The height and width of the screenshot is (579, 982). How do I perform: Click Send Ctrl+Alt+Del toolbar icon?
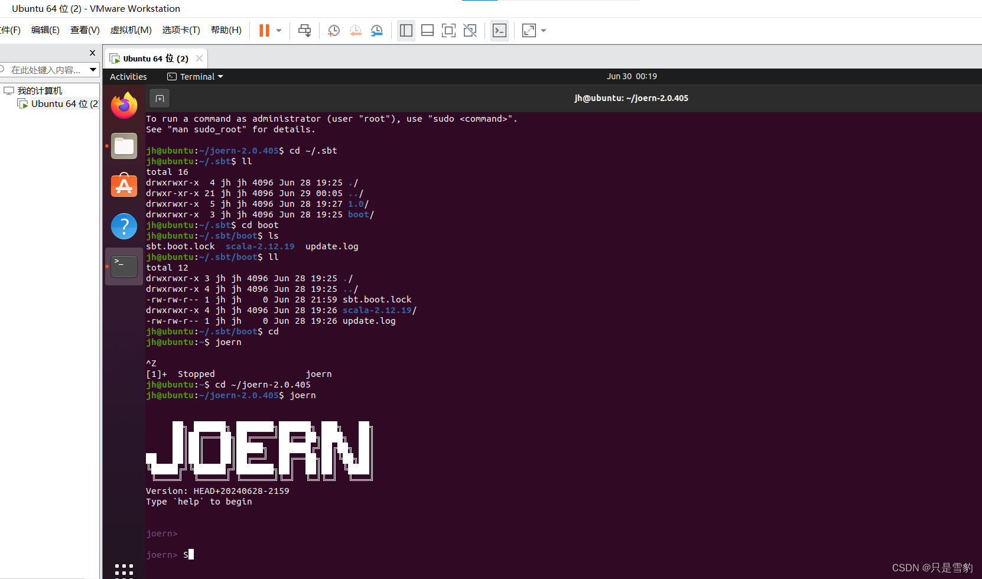coord(304,30)
